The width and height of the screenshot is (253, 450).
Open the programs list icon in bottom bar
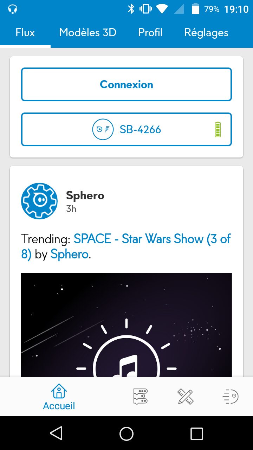(x=141, y=397)
